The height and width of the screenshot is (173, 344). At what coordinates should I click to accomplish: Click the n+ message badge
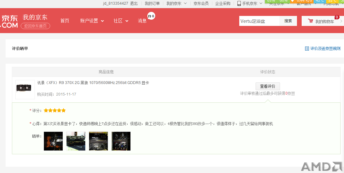151,16
